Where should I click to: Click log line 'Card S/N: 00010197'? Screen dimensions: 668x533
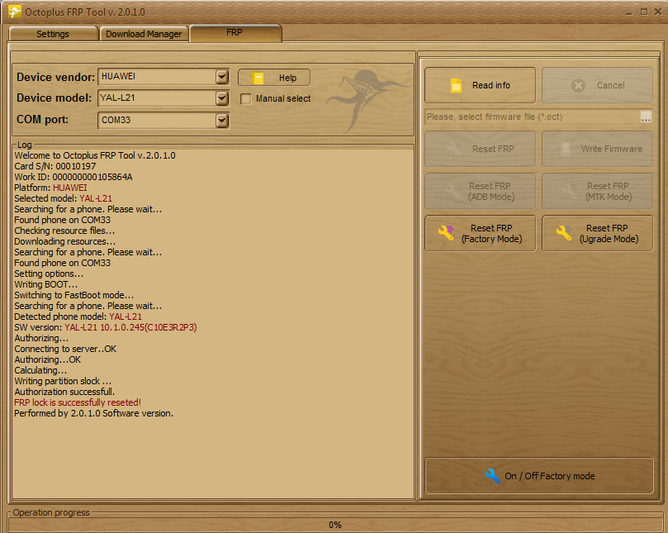pos(55,166)
